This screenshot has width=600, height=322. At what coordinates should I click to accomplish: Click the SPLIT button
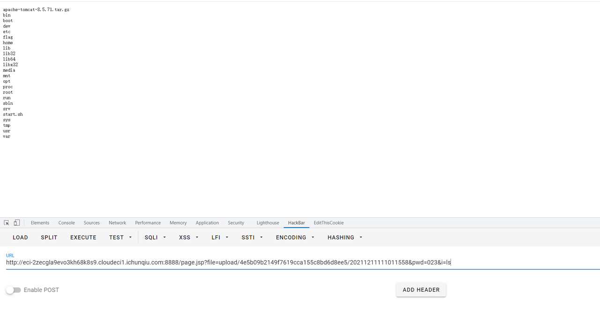[49, 237]
